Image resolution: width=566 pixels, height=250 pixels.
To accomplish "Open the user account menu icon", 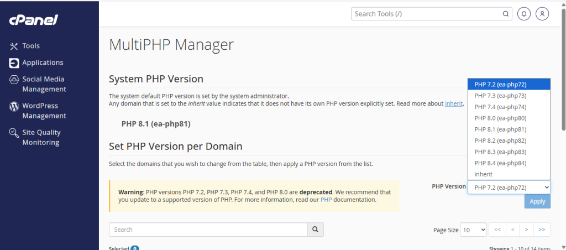I will (542, 14).
